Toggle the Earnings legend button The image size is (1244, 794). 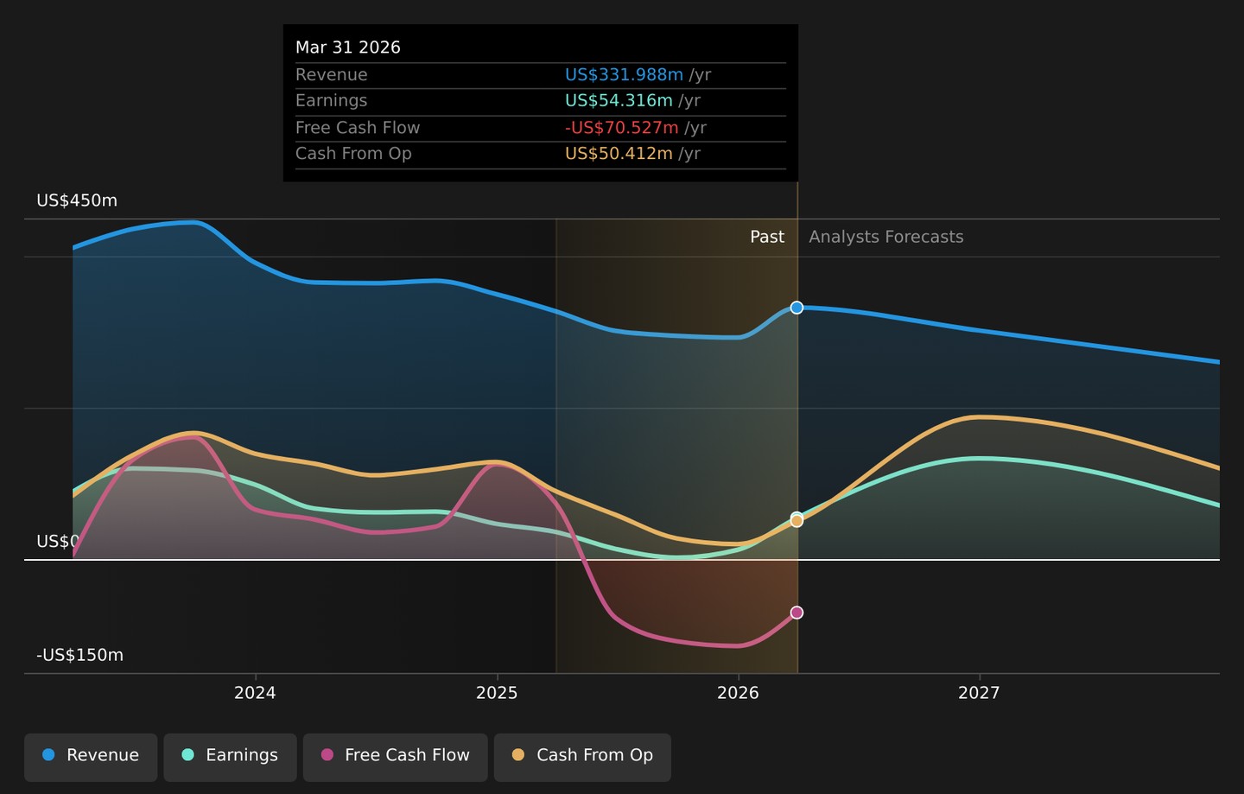[230, 757]
